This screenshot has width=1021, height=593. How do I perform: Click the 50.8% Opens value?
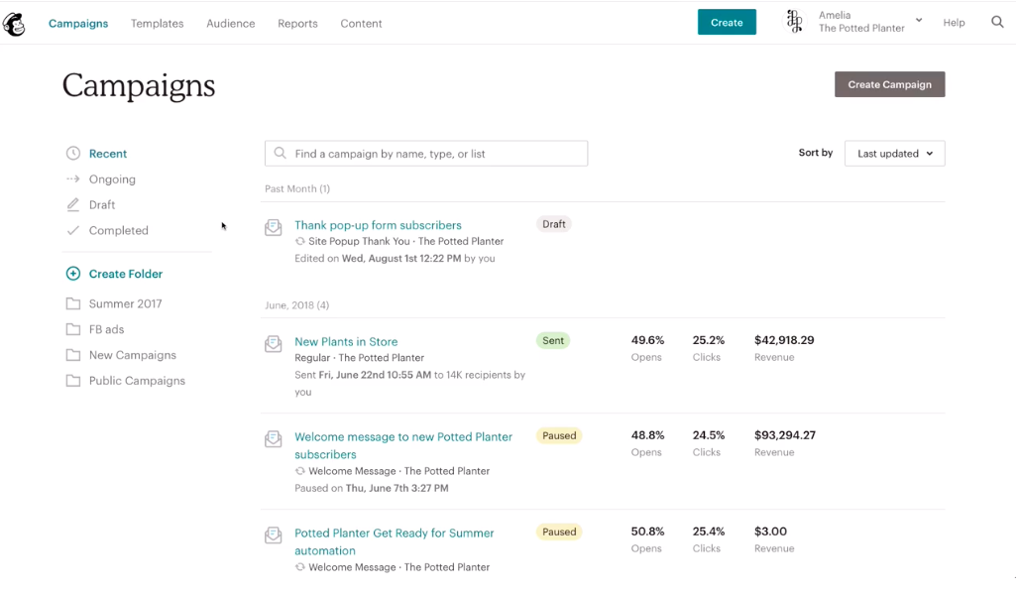click(647, 532)
